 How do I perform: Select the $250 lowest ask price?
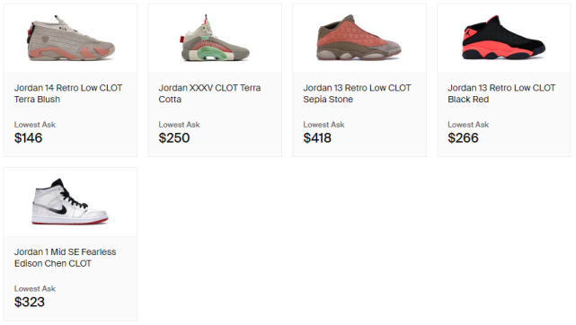[174, 138]
